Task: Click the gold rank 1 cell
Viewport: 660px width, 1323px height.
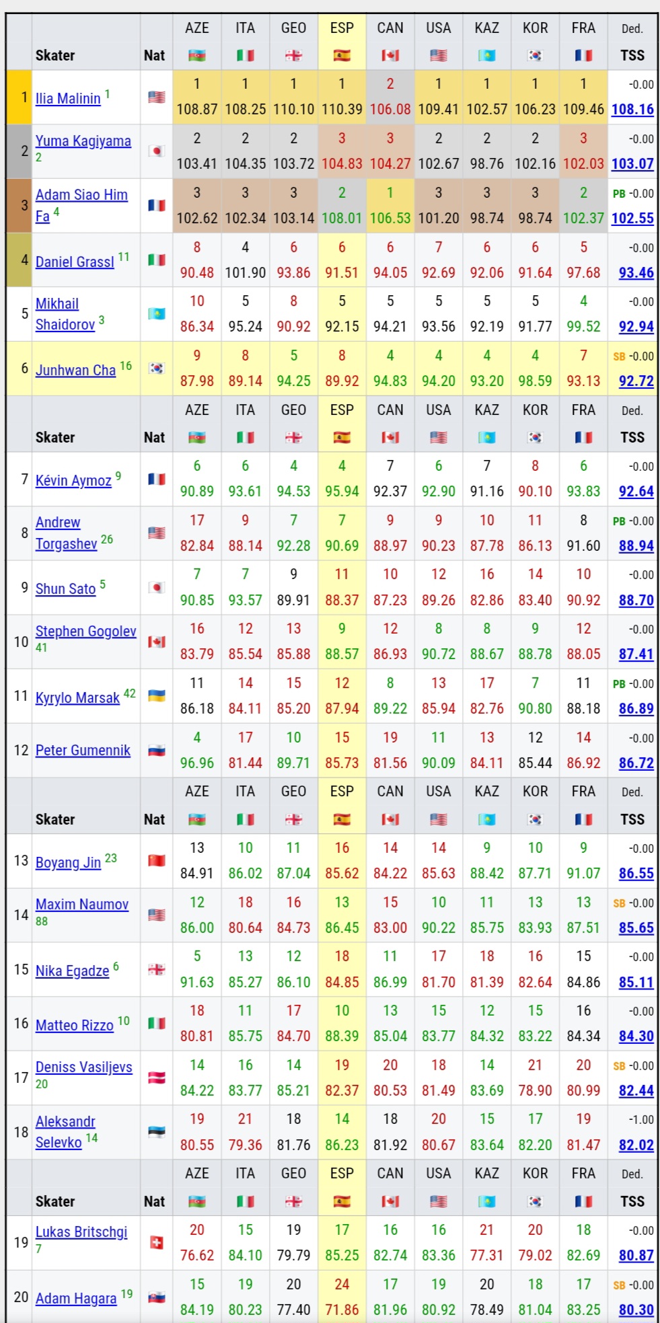Action: [20, 98]
